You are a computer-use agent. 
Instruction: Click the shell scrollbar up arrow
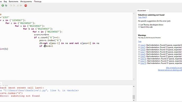pyautogui.click(x=134, y=86)
